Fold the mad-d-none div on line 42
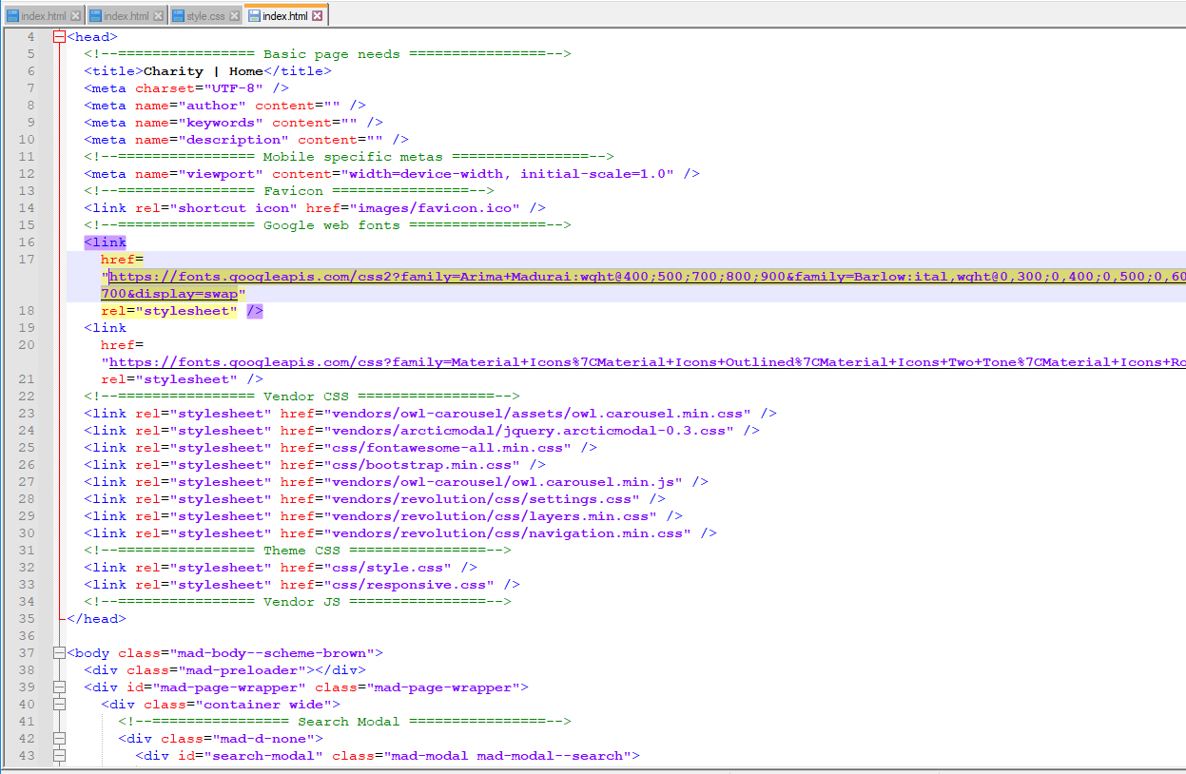1186x774 pixels. (59, 739)
